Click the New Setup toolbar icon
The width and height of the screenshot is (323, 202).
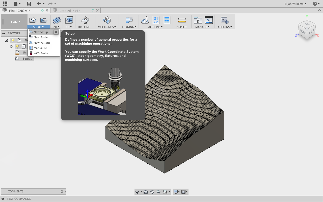pos(33,20)
